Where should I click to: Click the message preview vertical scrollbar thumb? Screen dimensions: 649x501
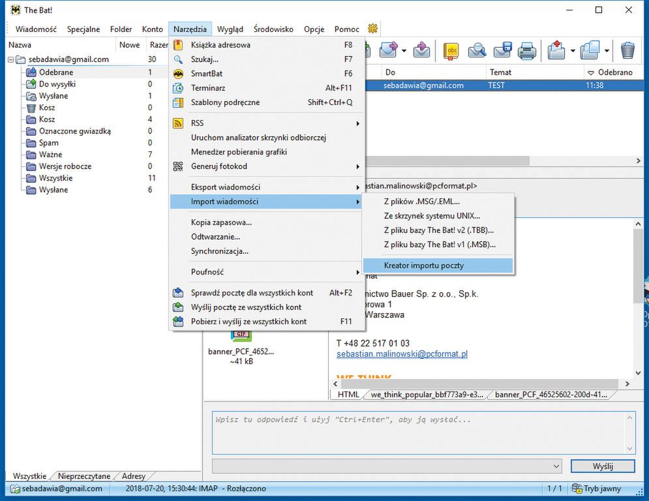tap(638, 266)
